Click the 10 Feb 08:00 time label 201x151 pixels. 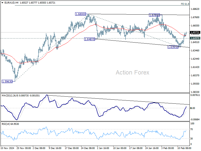[184, 148]
